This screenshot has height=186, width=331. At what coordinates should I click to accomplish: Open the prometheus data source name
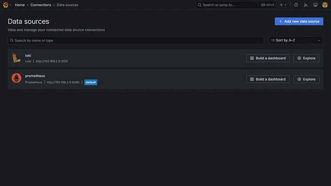pyautogui.click(x=35, y=76)
